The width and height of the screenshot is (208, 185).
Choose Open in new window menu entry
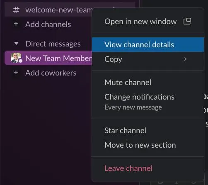148,22
